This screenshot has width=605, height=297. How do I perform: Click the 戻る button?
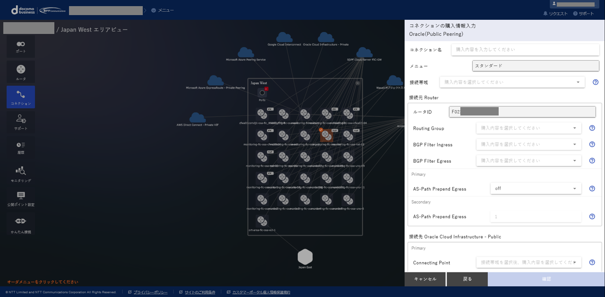pos(467,279)
